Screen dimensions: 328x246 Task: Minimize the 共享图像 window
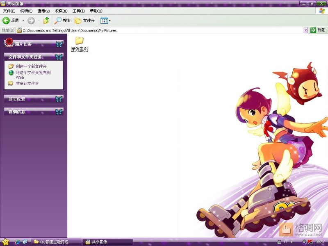coord(303,3)
